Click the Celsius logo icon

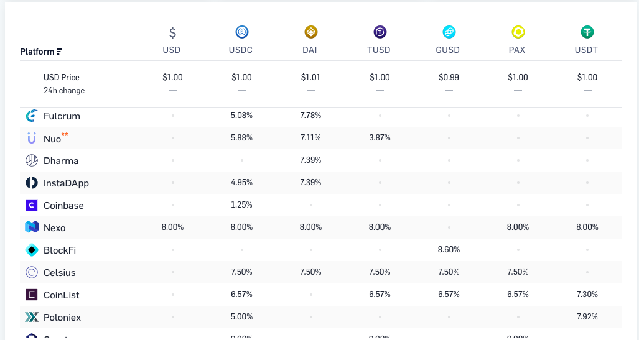[32, 272]
